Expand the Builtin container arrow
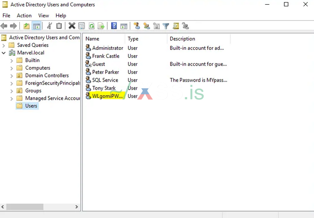 11,61
